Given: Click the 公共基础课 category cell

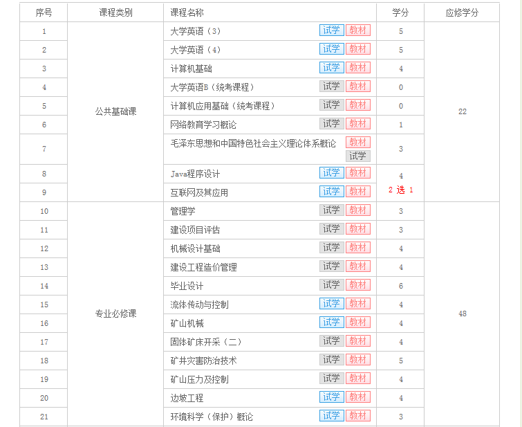Looking at the screenshot, I should pyautogui.click(x=115, y=111).
